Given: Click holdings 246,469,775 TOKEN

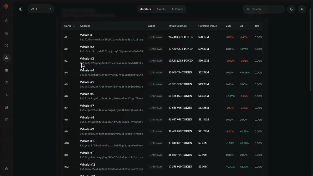Looking at the screenshot, I should click(x=181, y=37).
